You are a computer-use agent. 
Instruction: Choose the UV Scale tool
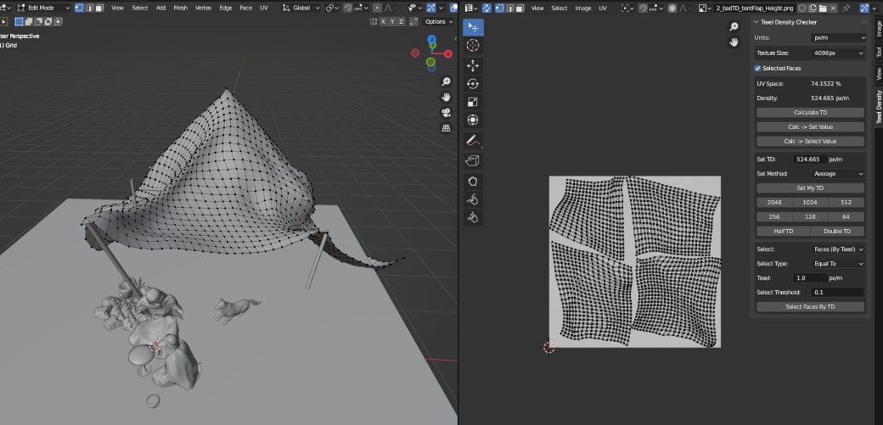pos(473,102)
